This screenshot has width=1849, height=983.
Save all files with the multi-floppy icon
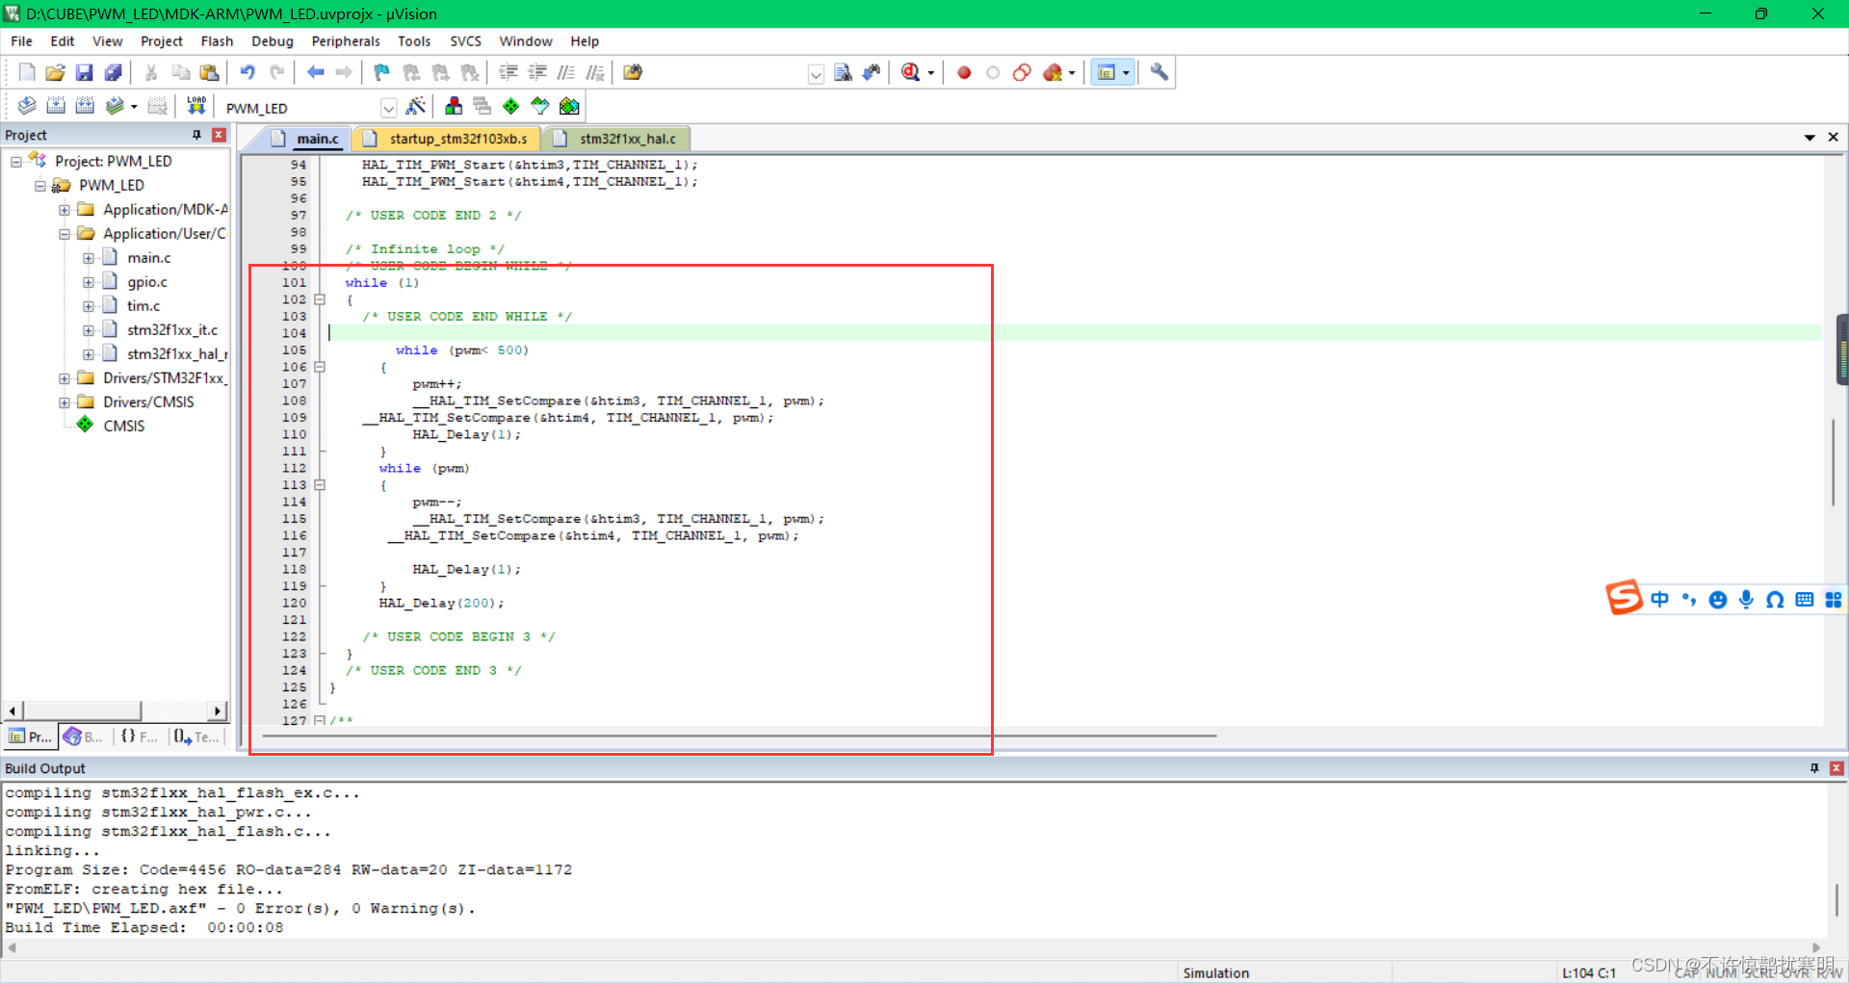pos(114,72)
